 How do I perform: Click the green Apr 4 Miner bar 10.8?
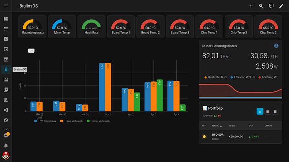coord(183,108)
